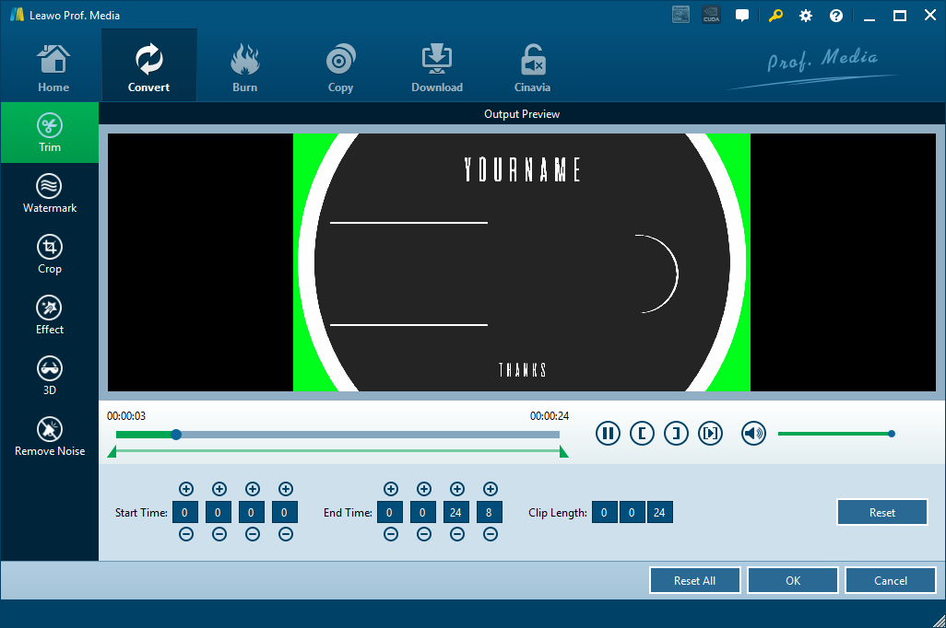Play the trimmed clip section
The image size is (946, 628).
click(710, 434)
